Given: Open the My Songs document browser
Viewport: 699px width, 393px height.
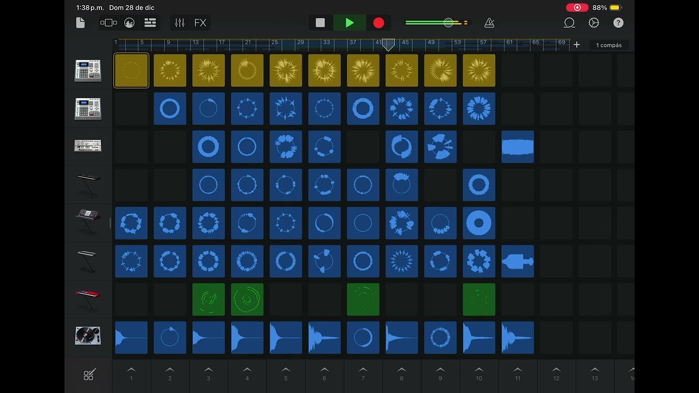Looking at the screenshot, I should [x=80, y=22].
